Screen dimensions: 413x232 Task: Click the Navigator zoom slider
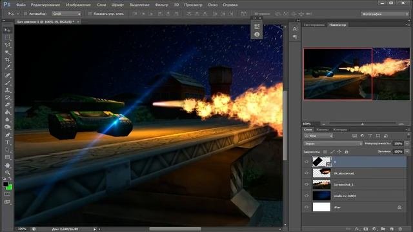[362, 124]
